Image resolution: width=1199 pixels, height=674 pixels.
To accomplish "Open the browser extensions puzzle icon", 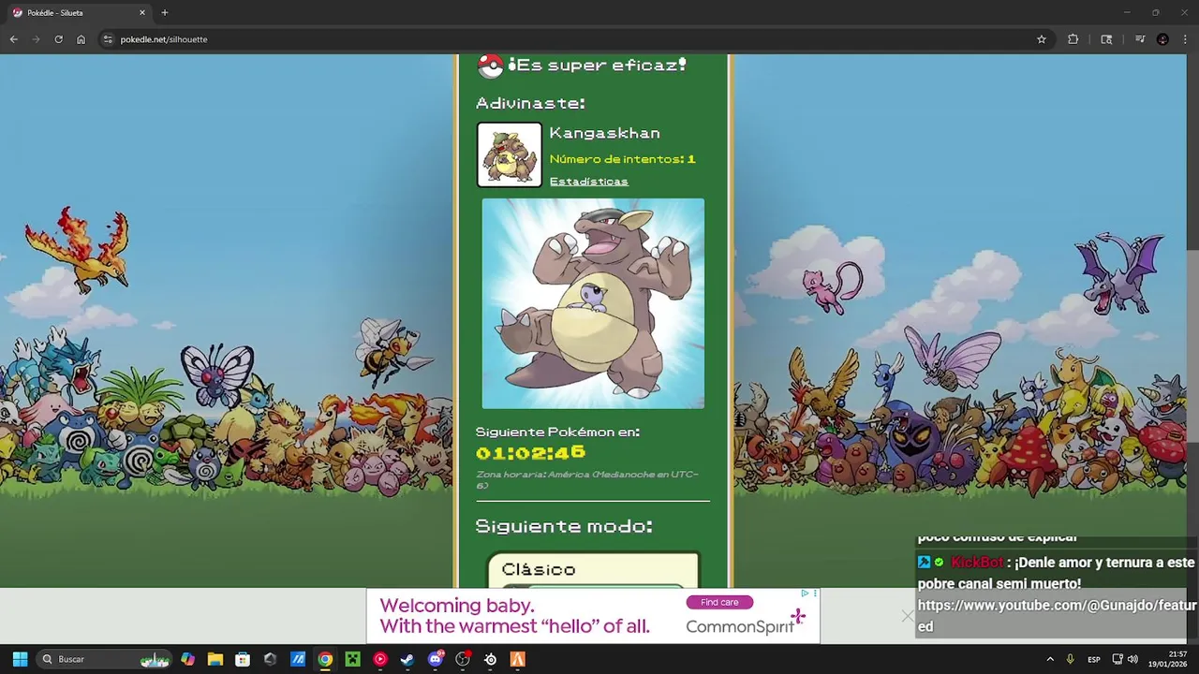I will (x=1073, y=39).
